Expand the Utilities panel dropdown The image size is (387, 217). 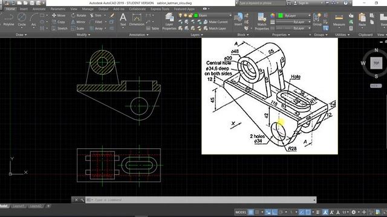342,35
